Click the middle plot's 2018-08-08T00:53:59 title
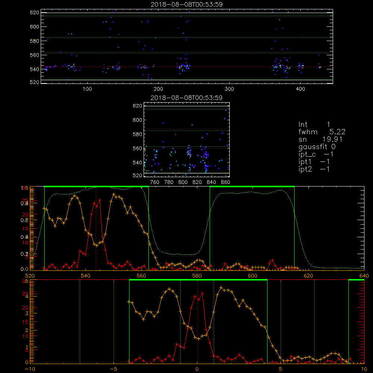Viewport: 373px width, 373px height. (x=186, y=98)
